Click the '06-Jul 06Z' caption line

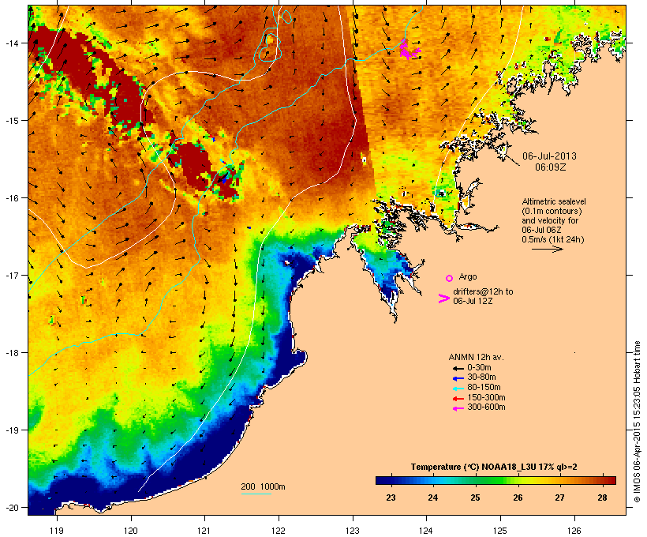click(541, 230)
